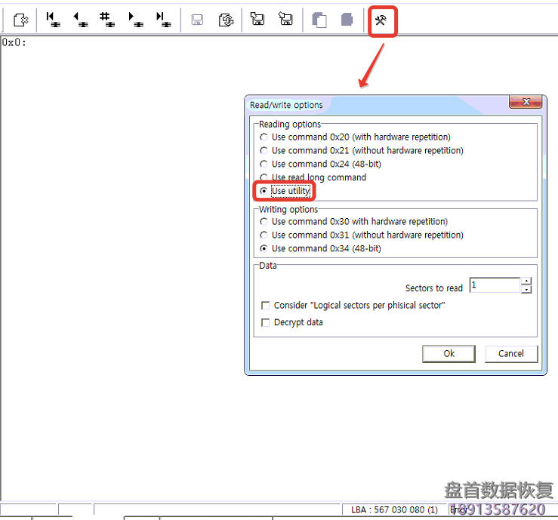Click the go-to sector number icon
This screenshot has height=520, width=558.
[x=106, y=20]
